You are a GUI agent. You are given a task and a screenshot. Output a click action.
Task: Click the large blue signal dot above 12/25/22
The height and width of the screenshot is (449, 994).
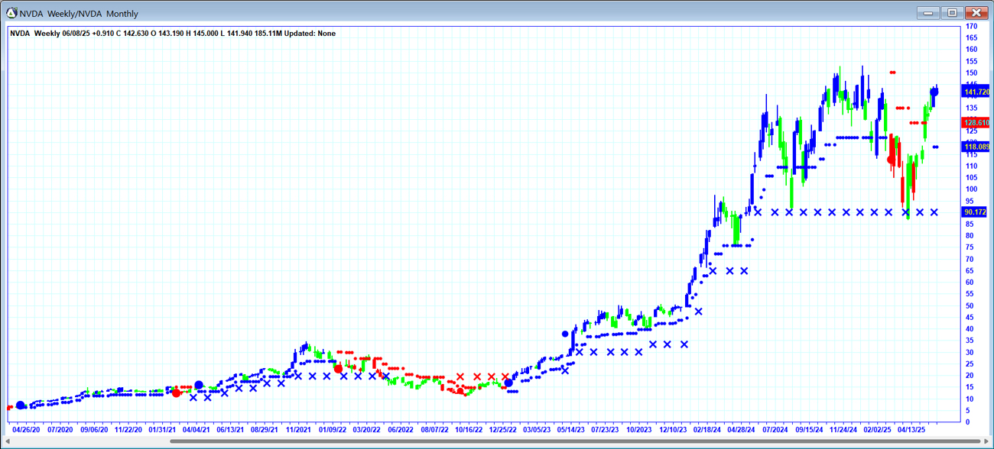point(508,383)
